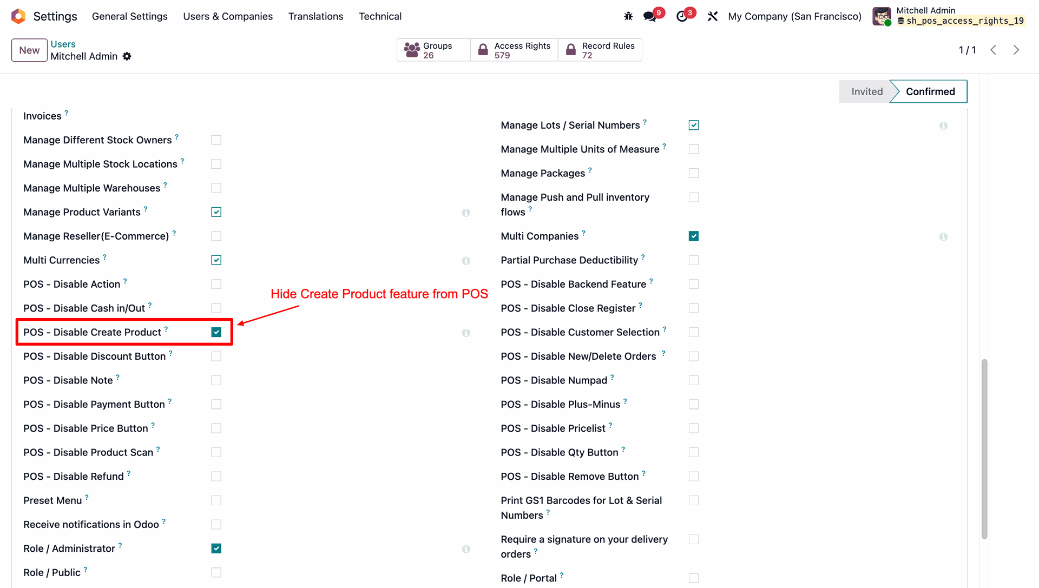Go to the next record arrow
Image resolution: width=1039 pixels, height=588 pixels.
tap(1016, 50)
